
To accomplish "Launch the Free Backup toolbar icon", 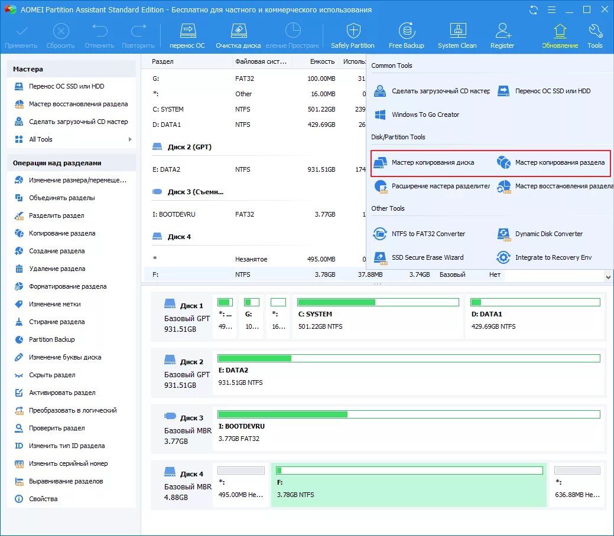I will click(406, 35).
